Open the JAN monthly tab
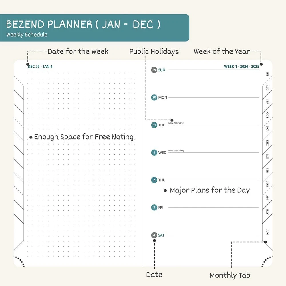Image resolution: width=286 pixels, height=286 pixels. pos(267,156)
